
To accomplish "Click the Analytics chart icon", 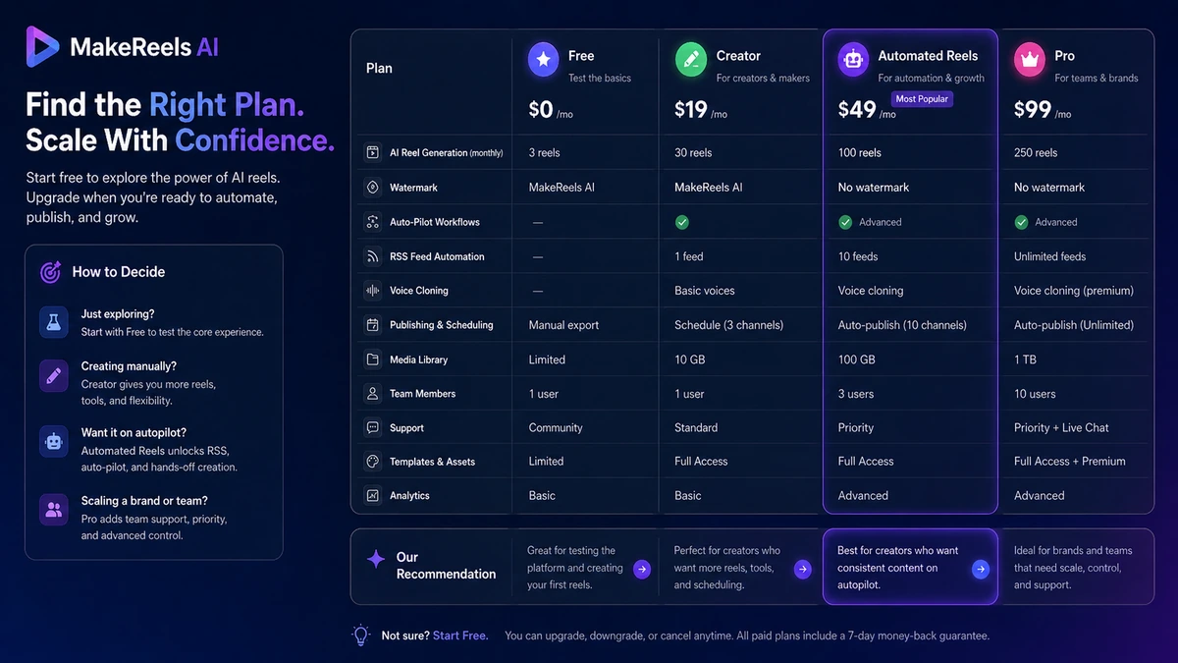I will tap(373, 496).
